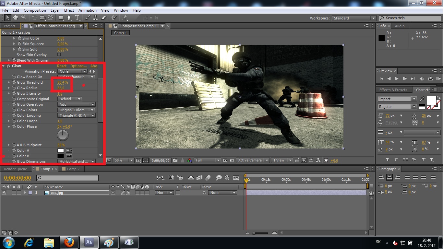The width and height of the screenshot is (443, 249).
Task: Open the 50% magnification dropdown
Action: [124, 160]
